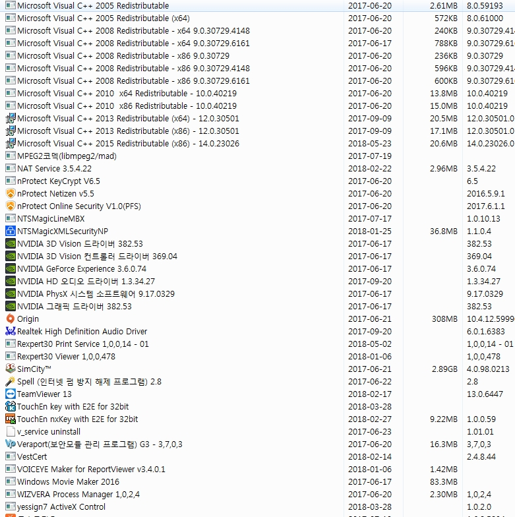Select Visual C++ 2010 x86 Redistributable entry

tap(127, 106)
